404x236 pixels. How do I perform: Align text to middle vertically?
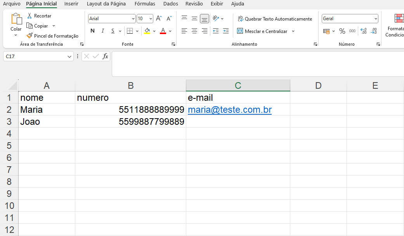[194, 18]
